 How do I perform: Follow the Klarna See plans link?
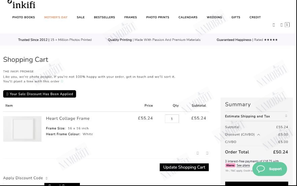pyautogui.click(x=243, y=165)
